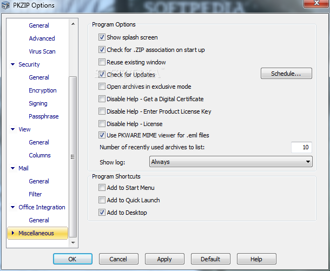
Task: Open Passphrase under Security
Action: [x=44, y=116]
